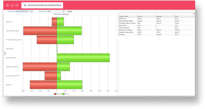
Task: Click the Hardware label on the chart axis
Action: [9, 85]
